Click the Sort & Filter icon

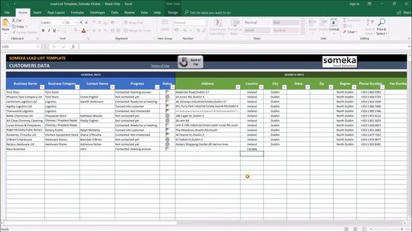370,23
